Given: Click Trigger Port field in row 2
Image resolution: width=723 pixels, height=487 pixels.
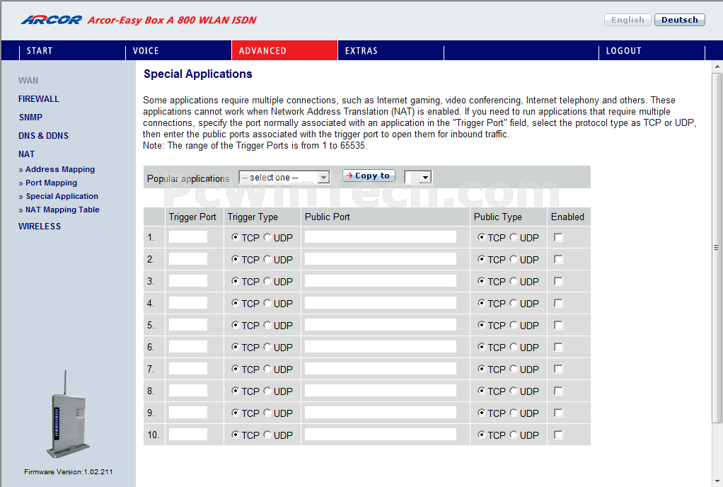Looking at the screenshot, I should [x=187, y=259].
